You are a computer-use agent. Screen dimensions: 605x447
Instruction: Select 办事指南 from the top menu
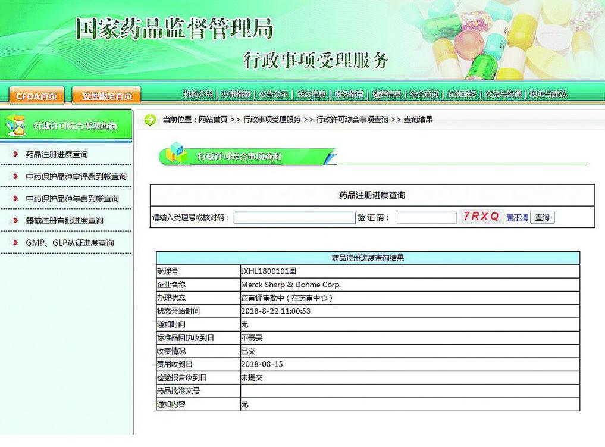coord(236,94)
